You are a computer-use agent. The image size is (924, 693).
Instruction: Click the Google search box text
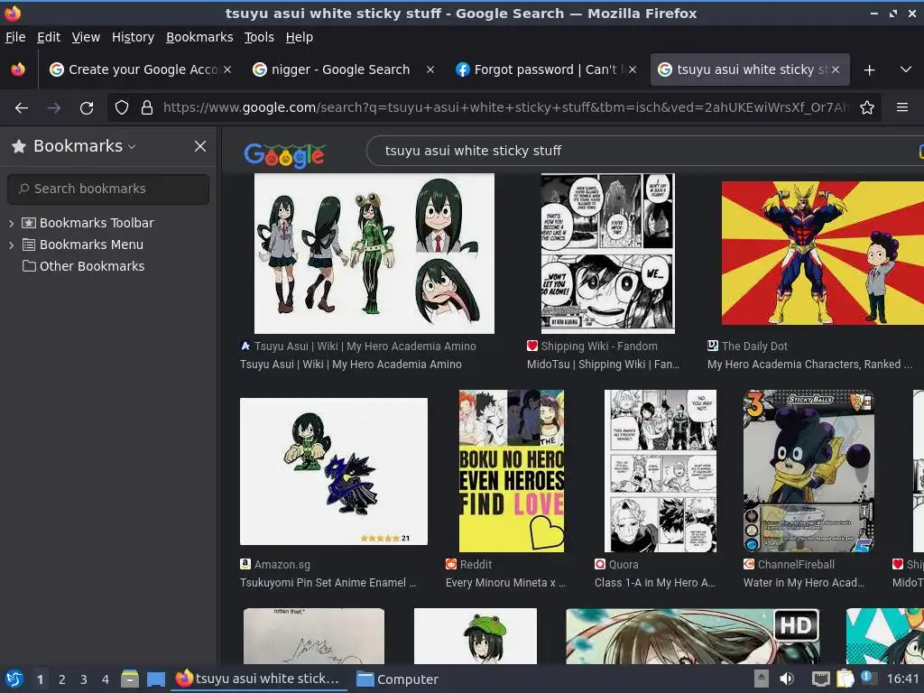coord(473,151)
